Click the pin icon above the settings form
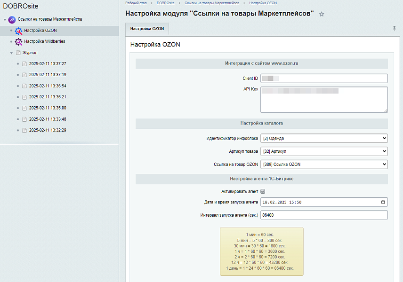 pos(394,29)
